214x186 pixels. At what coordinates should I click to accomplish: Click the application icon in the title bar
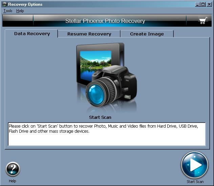4,4
